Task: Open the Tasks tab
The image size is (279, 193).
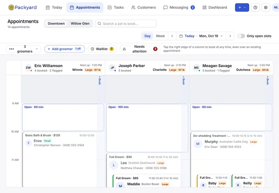Action: (115, 7)
